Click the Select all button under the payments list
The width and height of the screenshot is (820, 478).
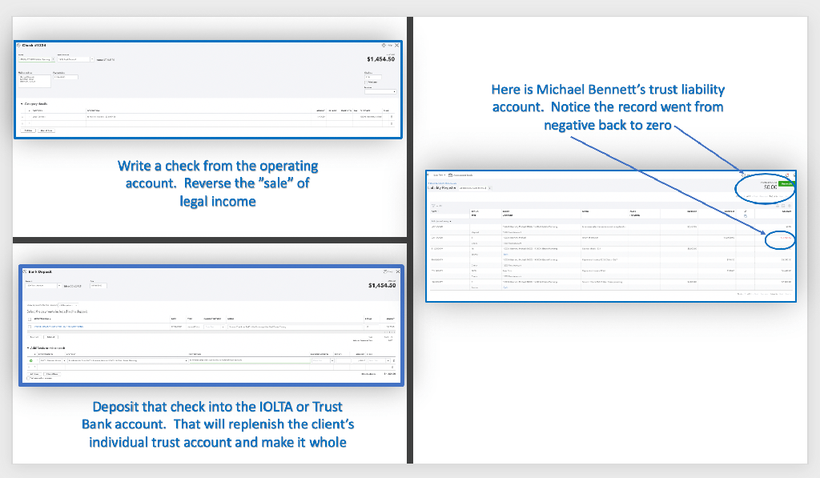(x=34, y=337)
